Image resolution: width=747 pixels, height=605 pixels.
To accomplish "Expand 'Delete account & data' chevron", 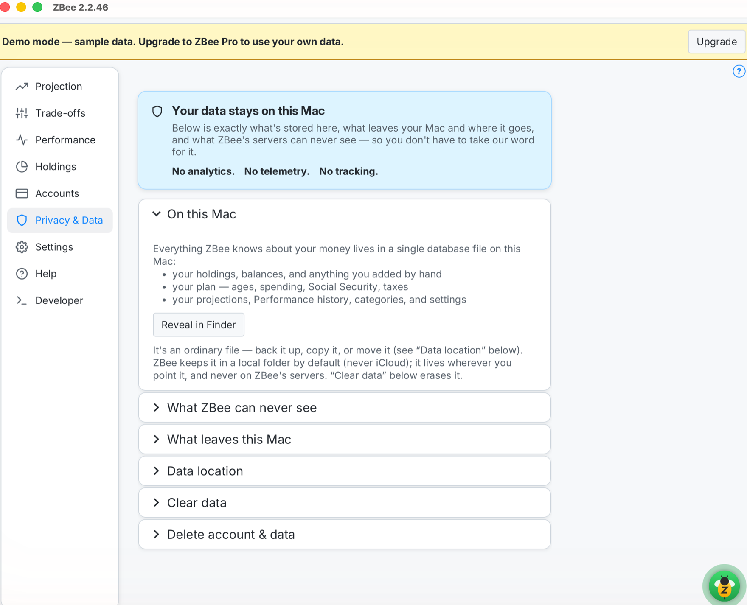I will 157,535.
